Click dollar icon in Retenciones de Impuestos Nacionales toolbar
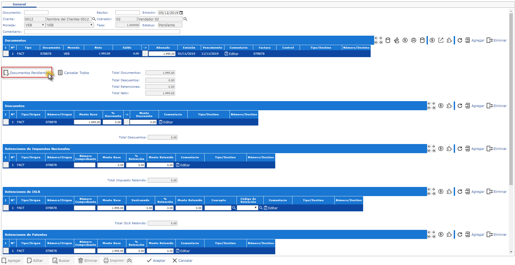 click(x=441, y=149)
